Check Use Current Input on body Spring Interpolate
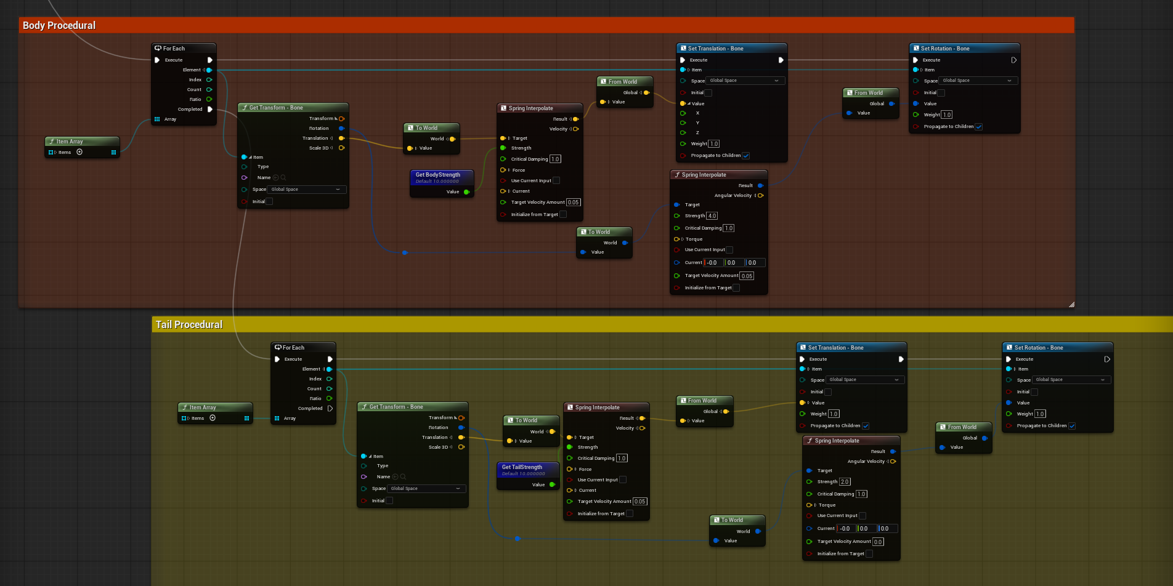 (x=556, y=180)
